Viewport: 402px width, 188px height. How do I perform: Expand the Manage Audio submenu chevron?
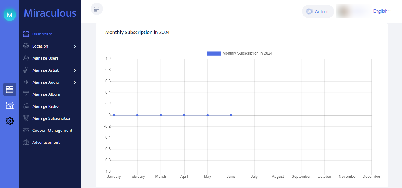point(75,82)
